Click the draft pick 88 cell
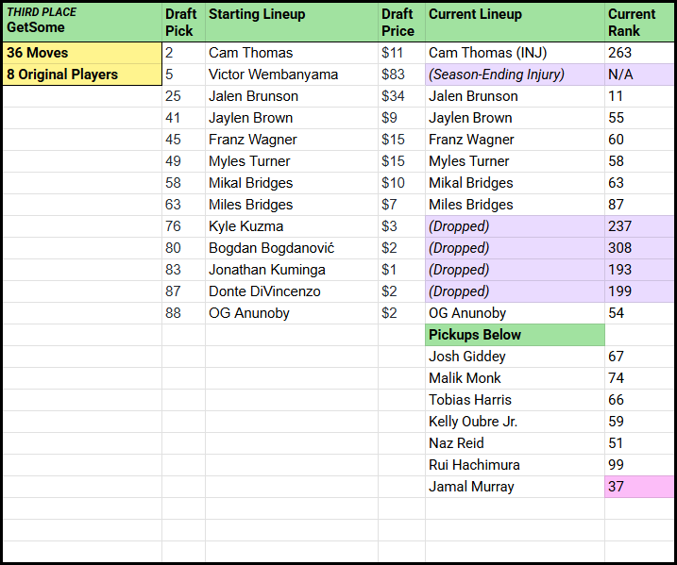Screen dimensions: 677x565 pos(183,313)
